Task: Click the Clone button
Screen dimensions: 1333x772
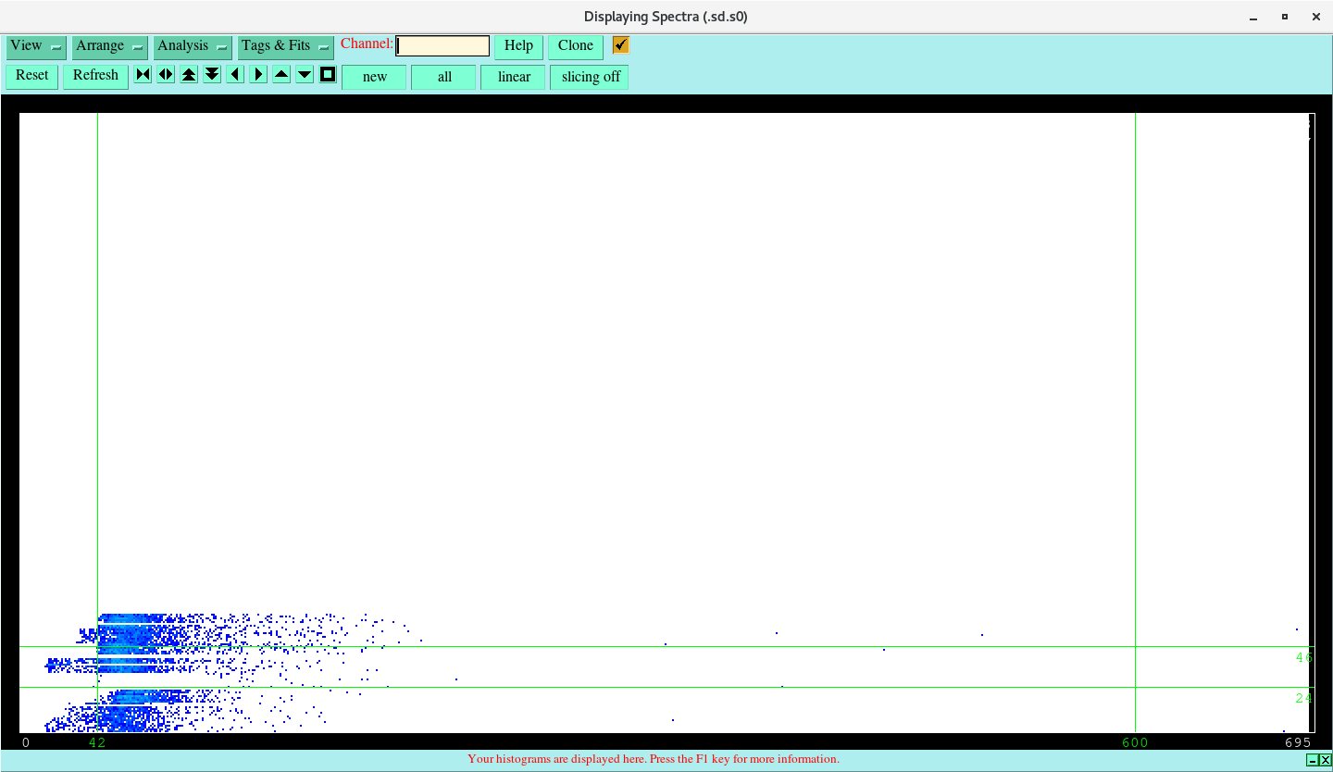Action: click(x=575, y=45)
